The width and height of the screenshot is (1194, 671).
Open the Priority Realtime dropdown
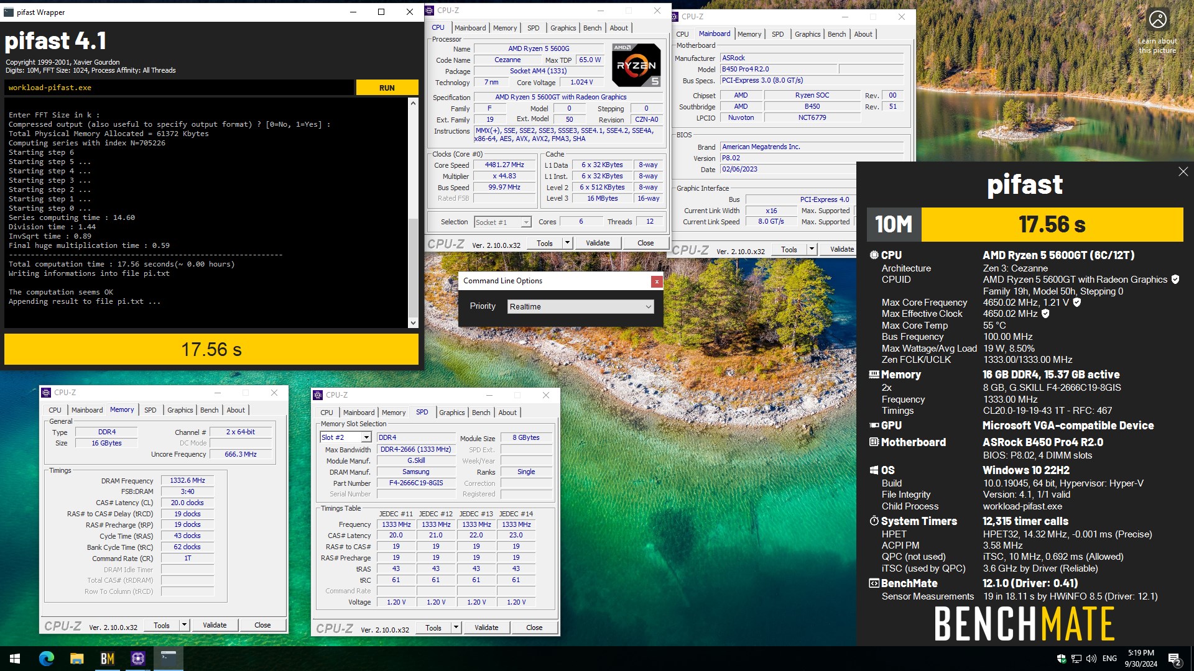coord(581,306)
